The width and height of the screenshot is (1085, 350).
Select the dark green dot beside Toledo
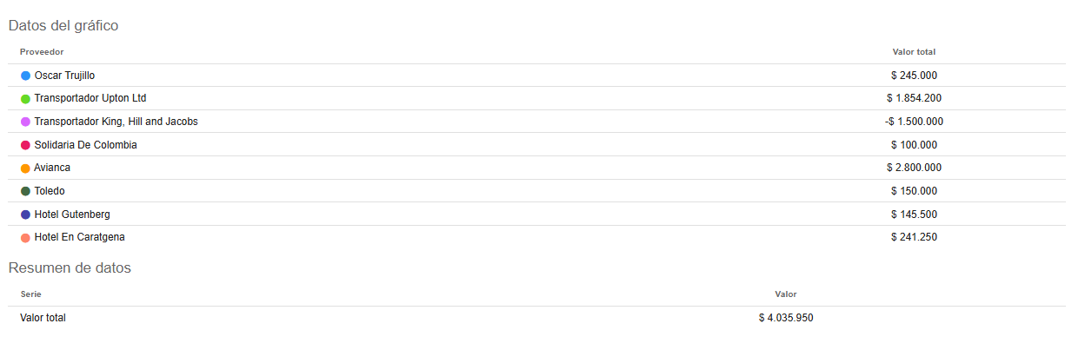25,191
